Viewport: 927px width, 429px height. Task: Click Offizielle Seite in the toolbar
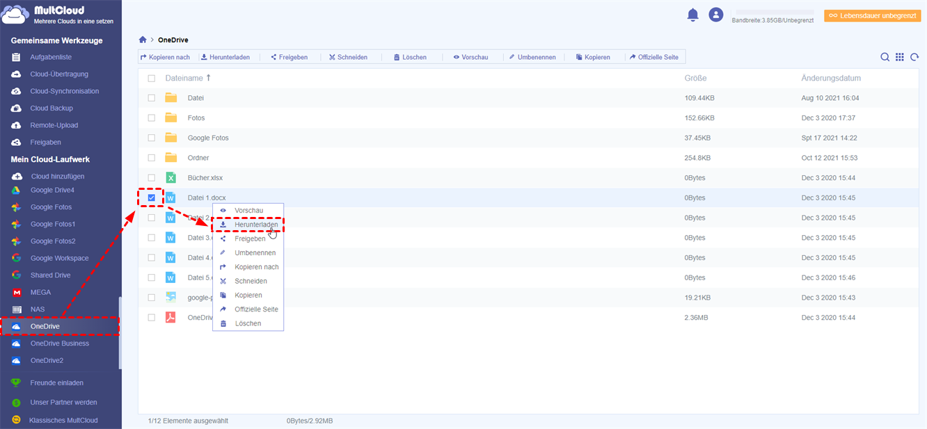click(654, 57)
